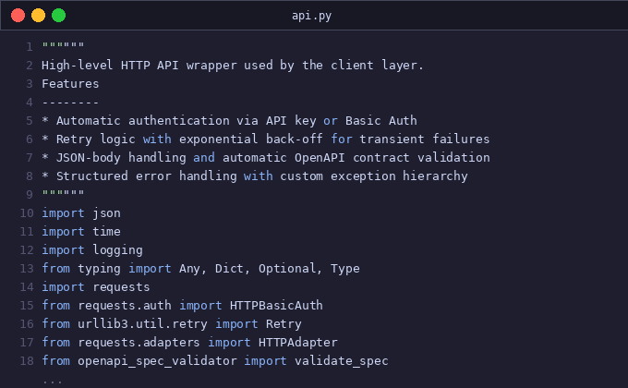Screen dimensions: 628x388
Task: Click 'JSON-body handling' line
Action: 266,158
